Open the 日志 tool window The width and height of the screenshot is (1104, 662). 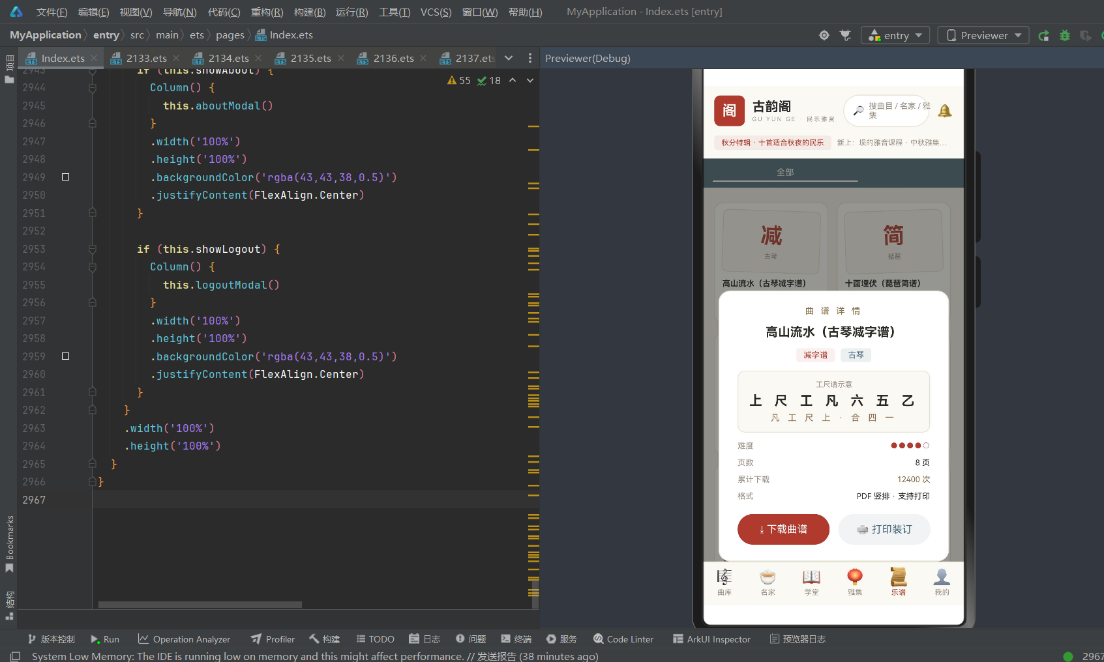pyautogui.click(x=425, y=639)
